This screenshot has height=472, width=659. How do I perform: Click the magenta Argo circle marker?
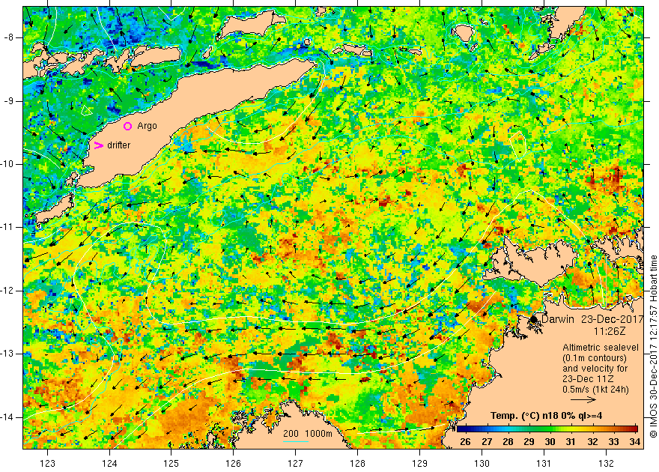click(x=128, y=126)
